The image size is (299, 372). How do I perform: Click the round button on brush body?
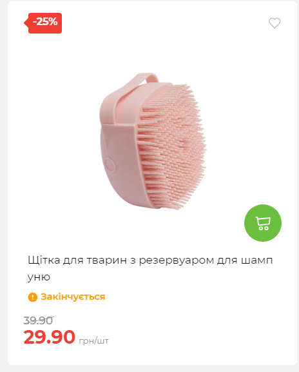(x=110, y=164)
